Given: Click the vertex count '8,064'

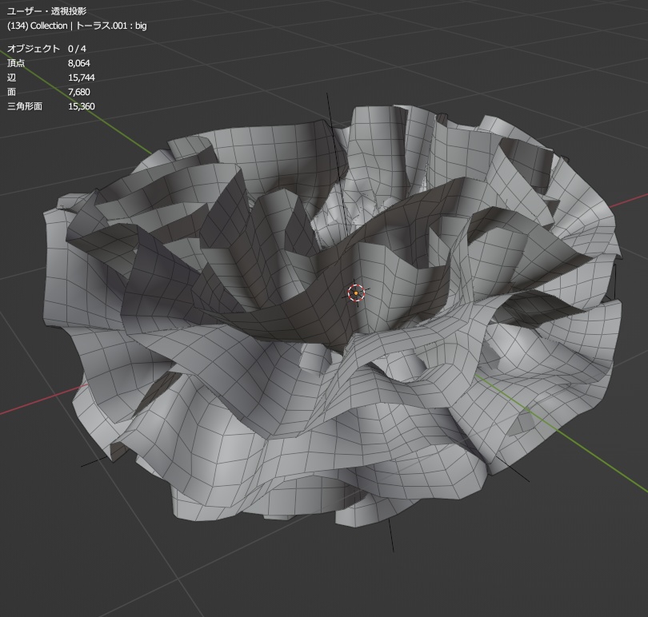Looking at the screenshot, I should [79, 63].
